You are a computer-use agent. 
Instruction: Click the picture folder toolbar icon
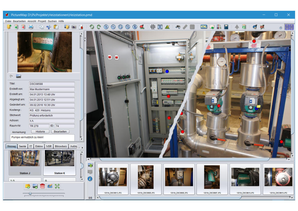pos(67,27)
